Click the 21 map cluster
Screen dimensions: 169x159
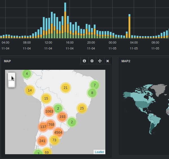(66, 88)
